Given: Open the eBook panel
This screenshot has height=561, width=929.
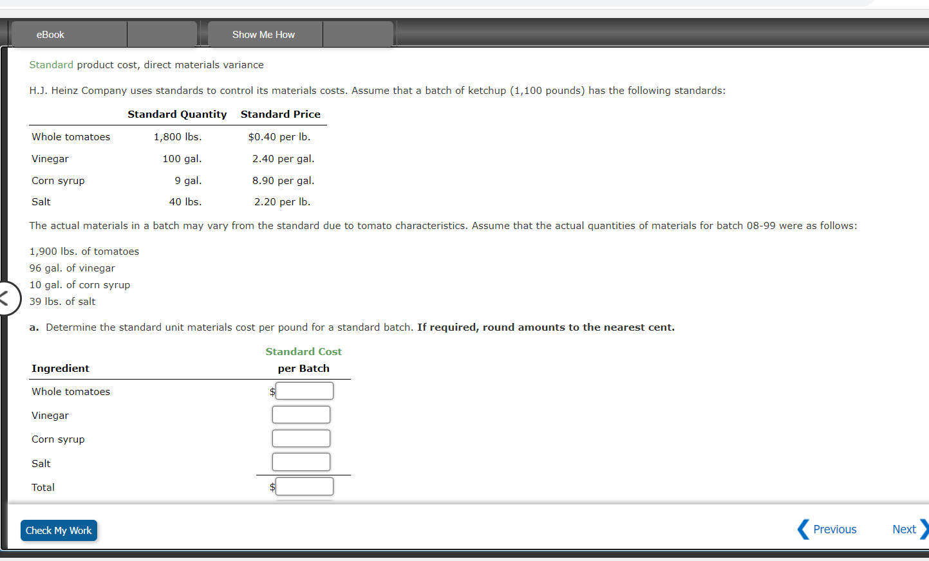Looking at the screenshot, I should coord(50,34).
